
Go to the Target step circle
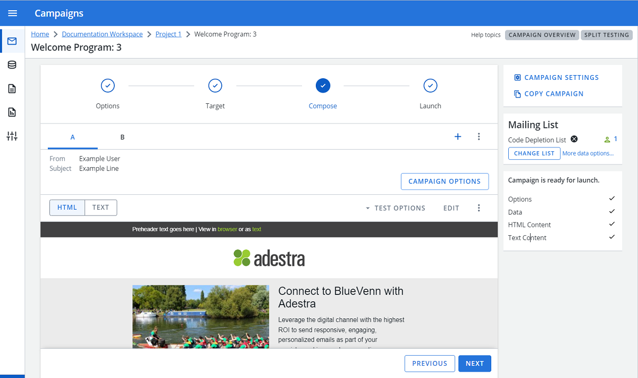[x=215, y=85]
